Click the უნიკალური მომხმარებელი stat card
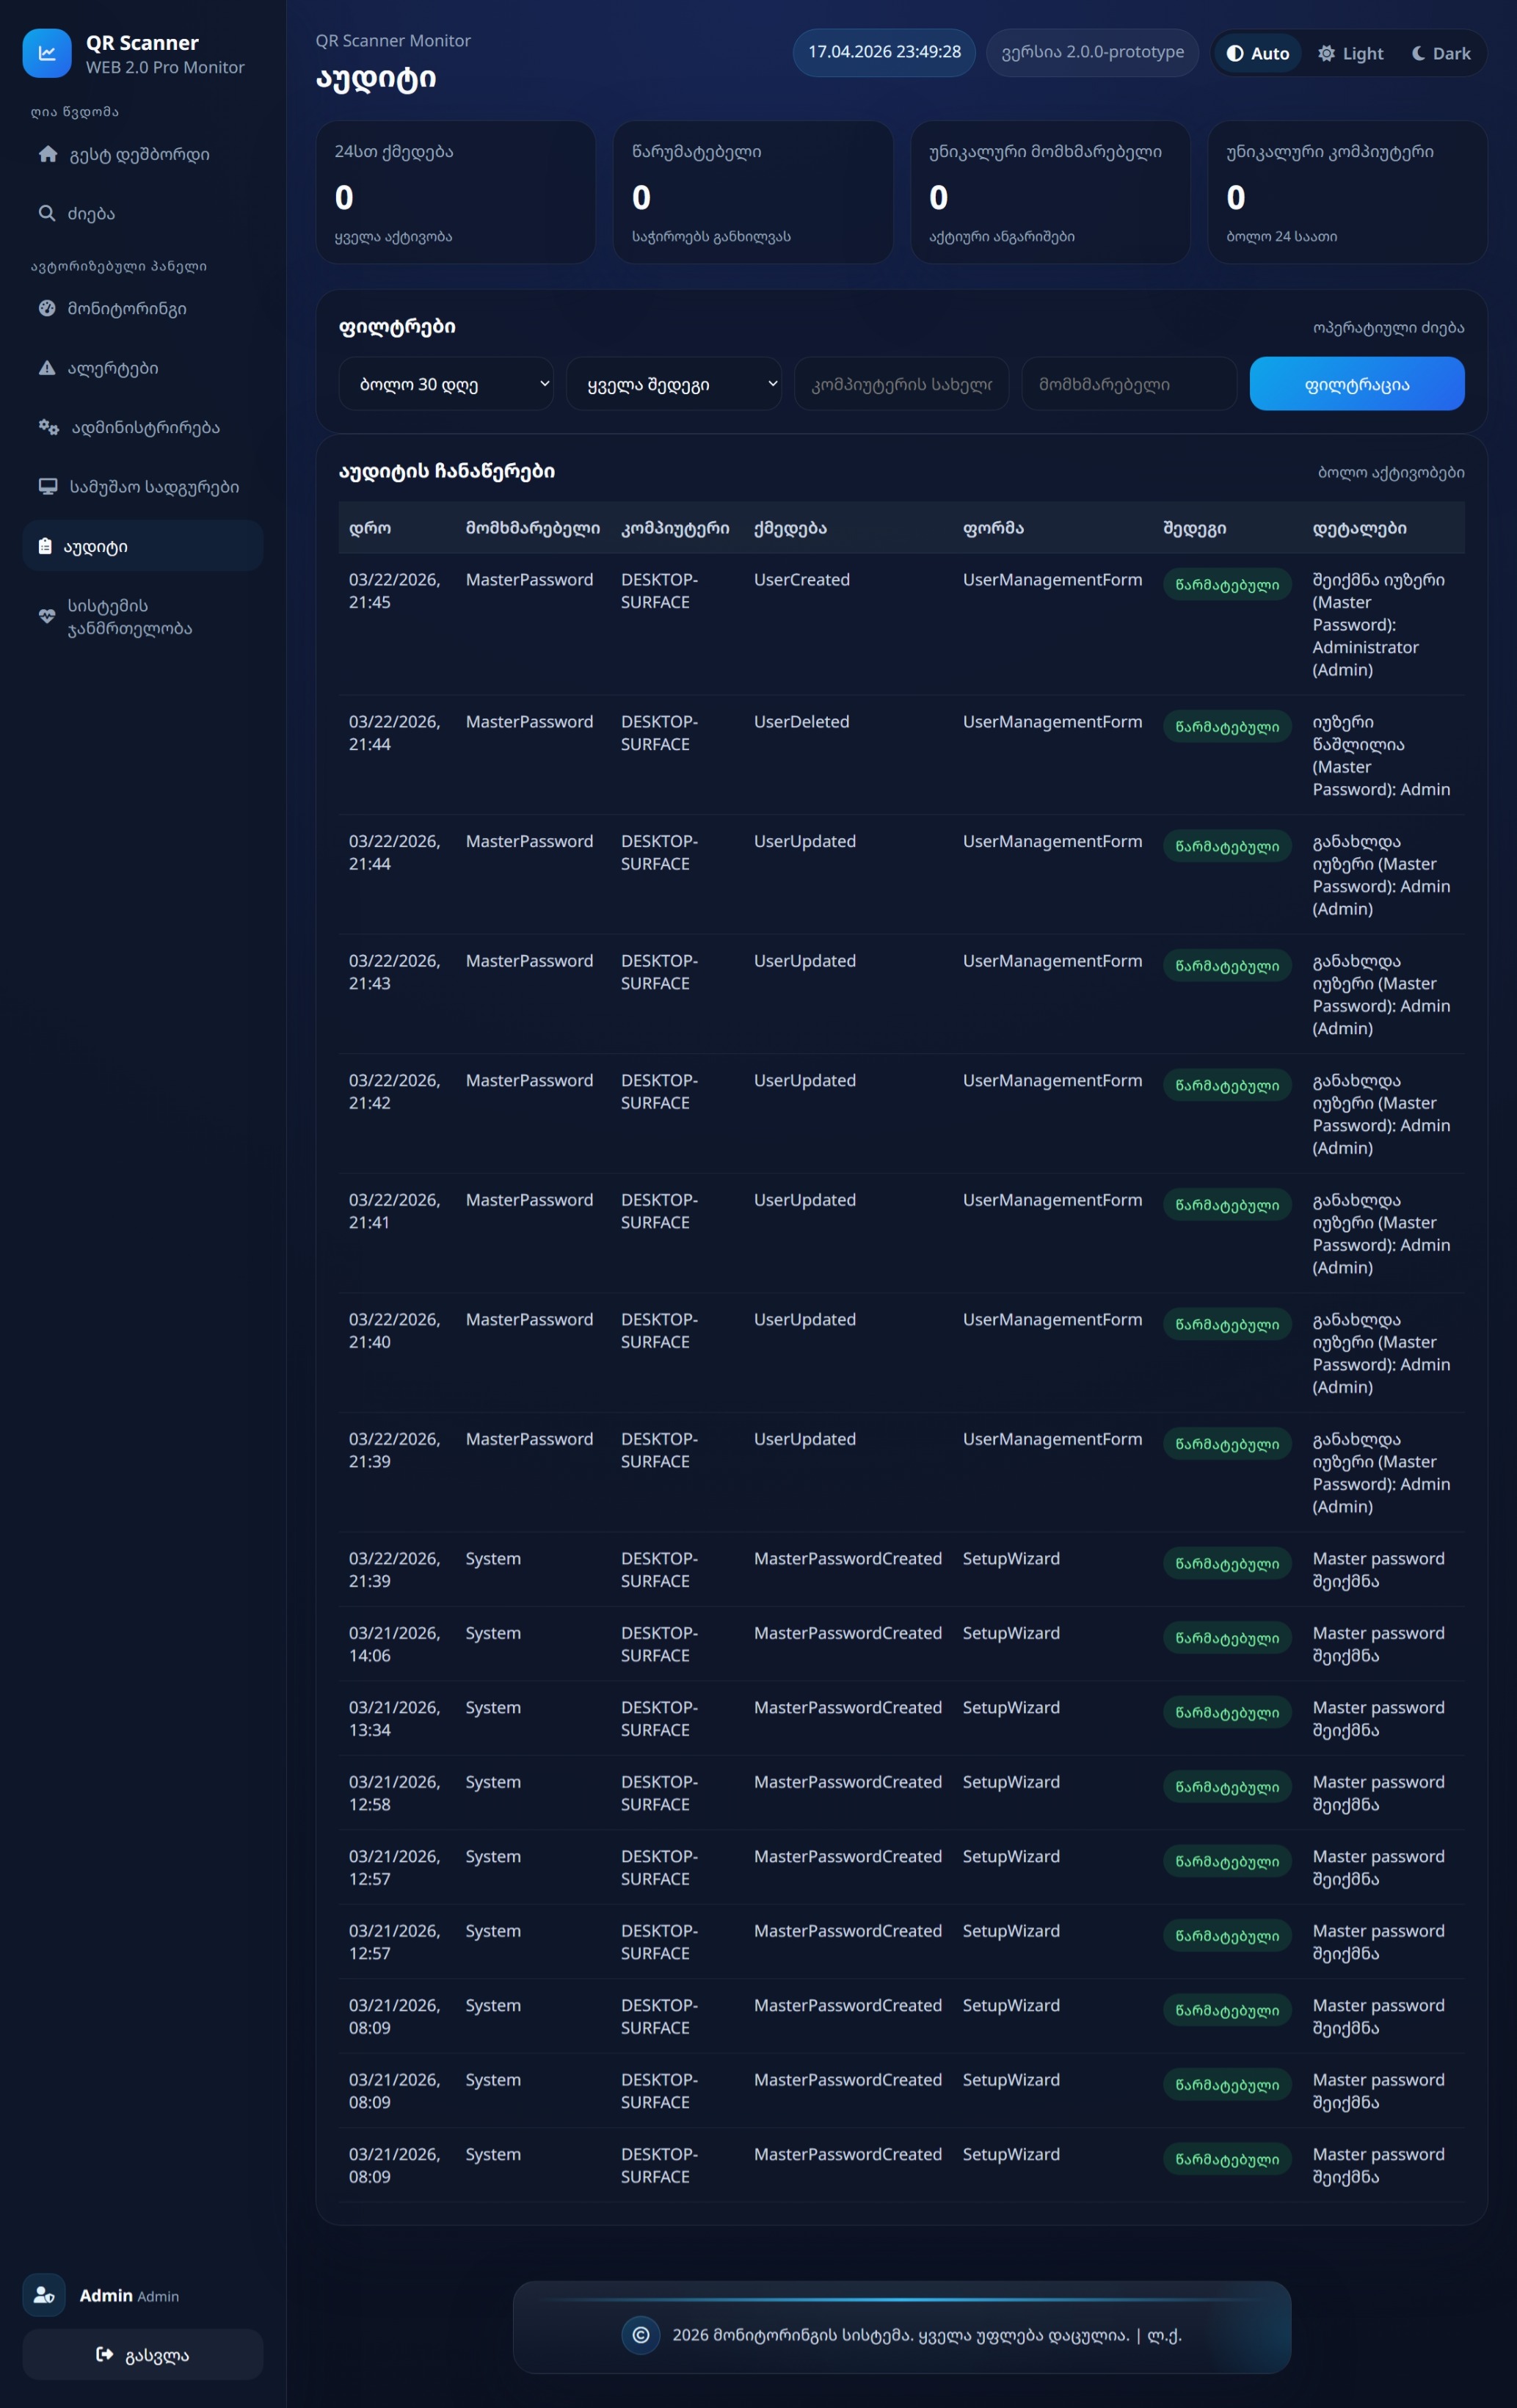This screenshot has height=2408, width=1517. pyautogui.click(x=1050, y=192)
